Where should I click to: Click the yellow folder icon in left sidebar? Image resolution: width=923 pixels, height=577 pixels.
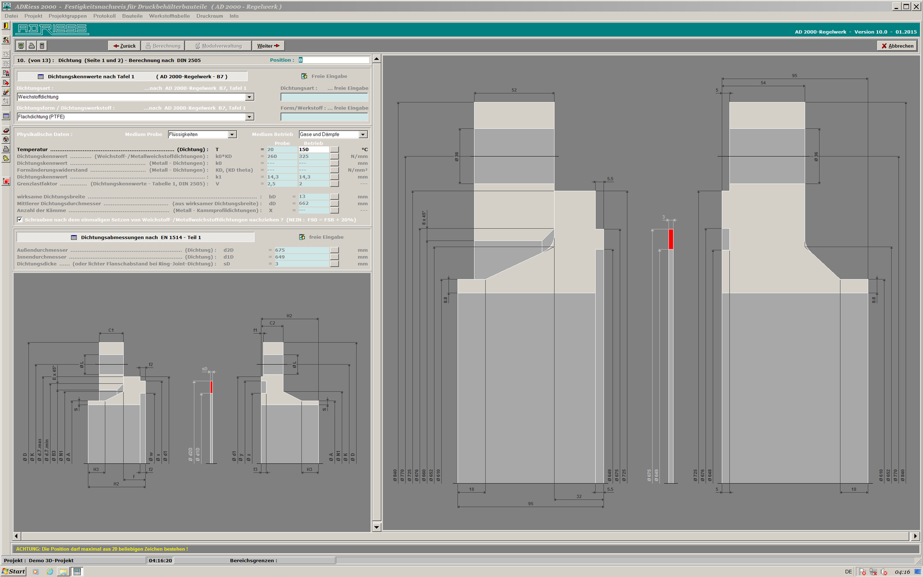point(6,159)
